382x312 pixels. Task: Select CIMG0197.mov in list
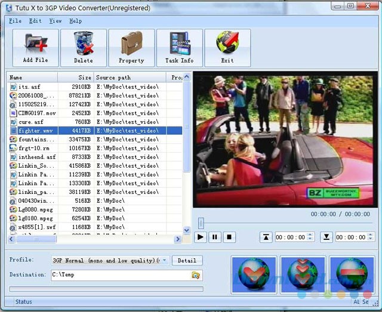pyautogui.click(x=95, y=113)
